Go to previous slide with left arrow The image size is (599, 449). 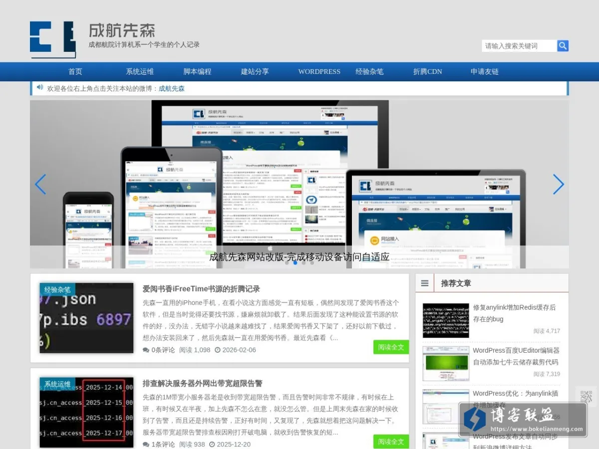pyautogui.click(x=40, y=184)
